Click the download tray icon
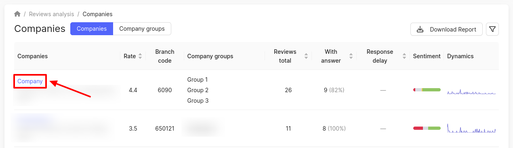The height and width of the screenshot is (148, 513). [x=420, y=29]
